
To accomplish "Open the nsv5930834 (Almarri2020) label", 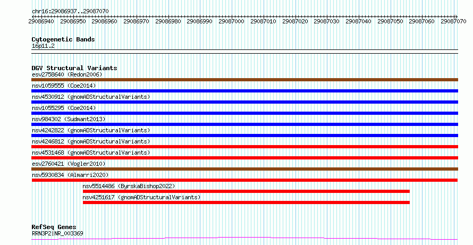I will 70,175.
